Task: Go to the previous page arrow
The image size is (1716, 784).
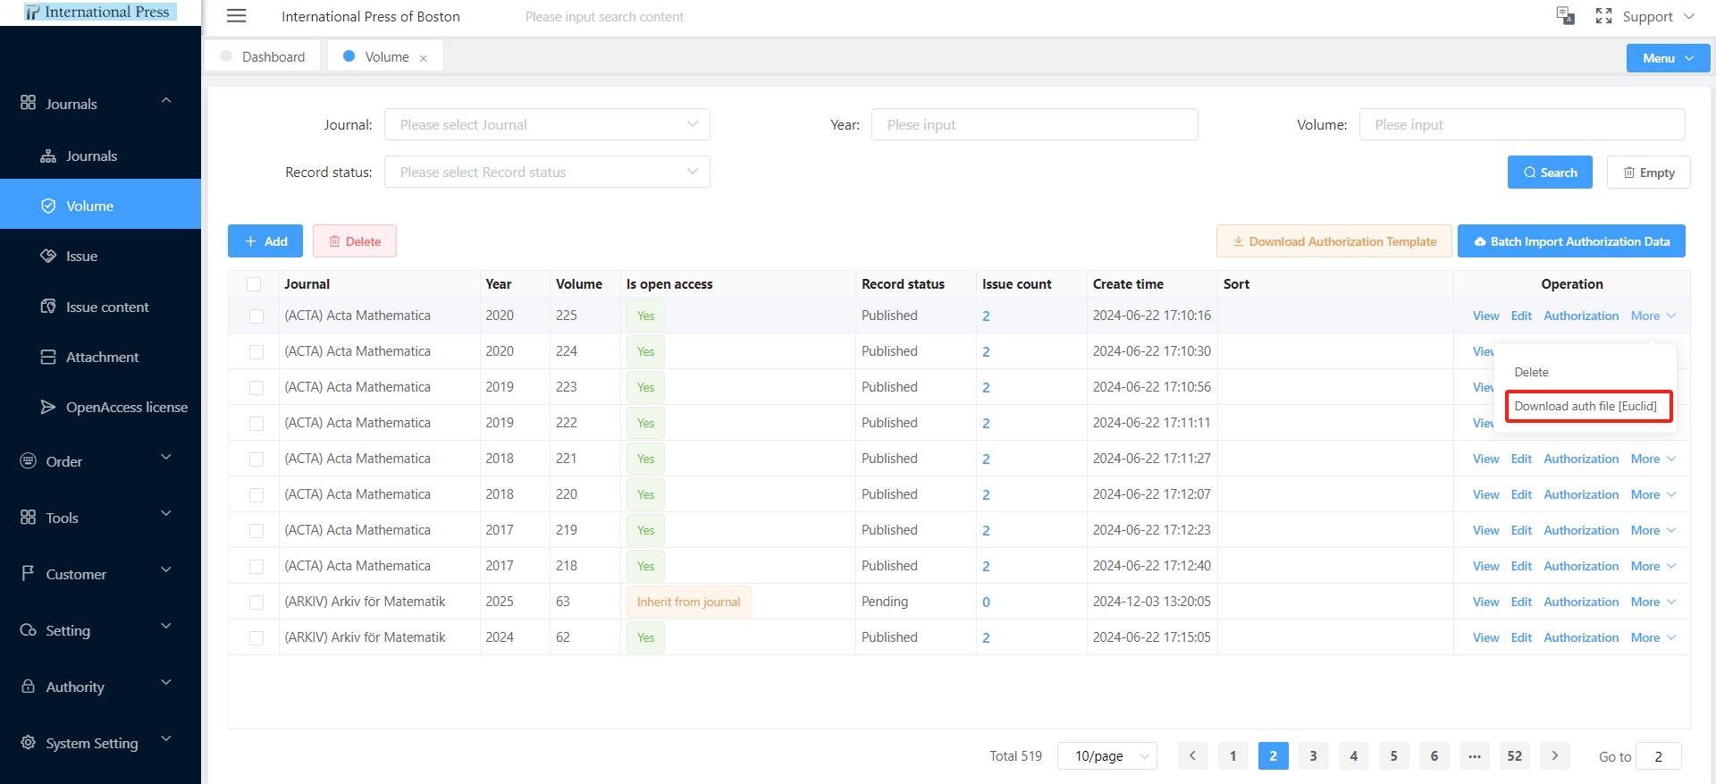Action: tap(1192, 755)
